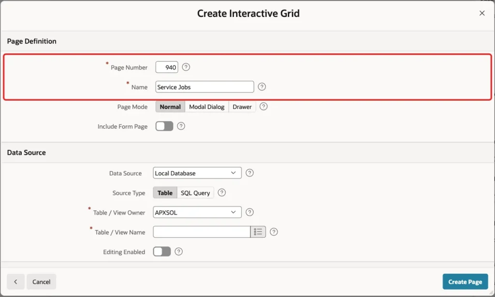Open help for Table / View Name
Image resolution: width=495 pixels, height=297 pixels.
click(x=274, y=232)
